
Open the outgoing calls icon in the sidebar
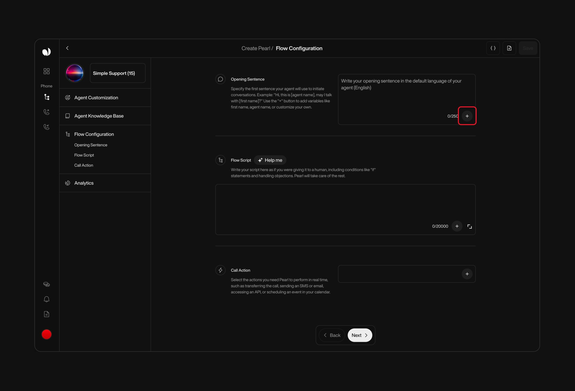coord(46,112)
